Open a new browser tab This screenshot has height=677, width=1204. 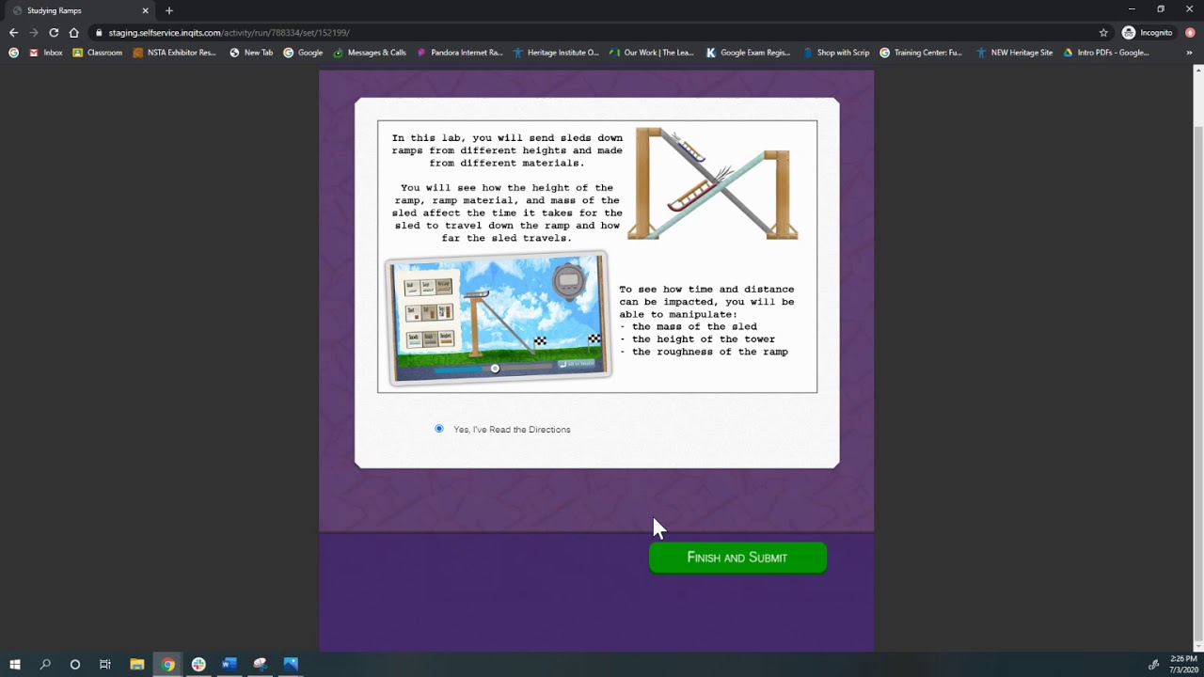(169, 10)
